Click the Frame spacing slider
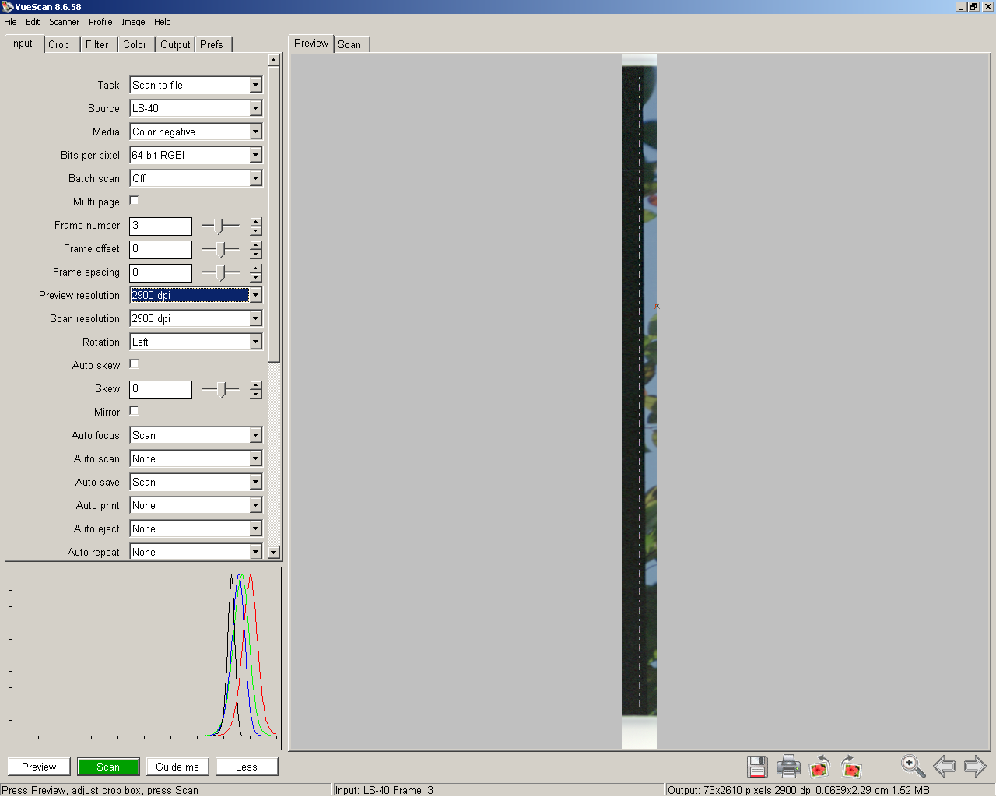Screen dimensions: 996x797 (x=220, y=272)
